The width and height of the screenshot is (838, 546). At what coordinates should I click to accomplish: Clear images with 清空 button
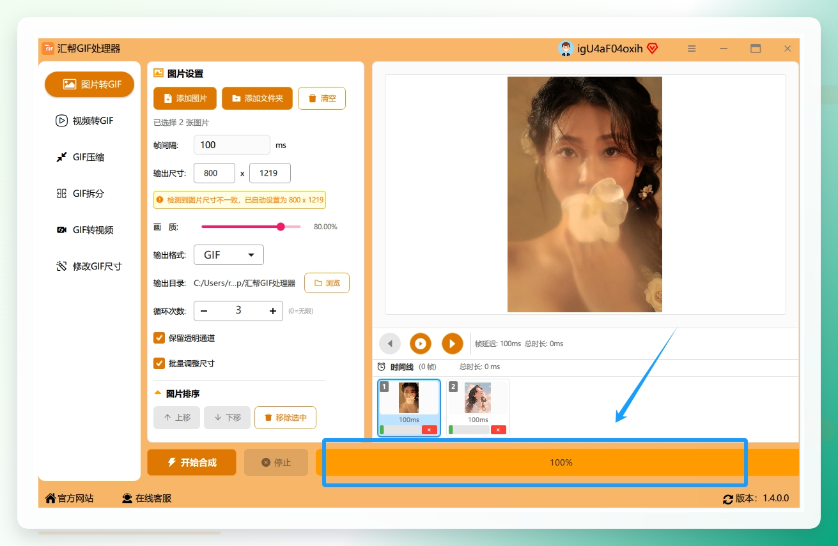pos(322,98)
